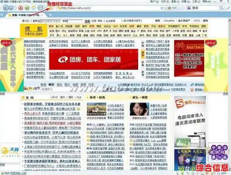Screen dimensions: 231x175
Task: Open the ChinaRen link
Action: point(169,21)
